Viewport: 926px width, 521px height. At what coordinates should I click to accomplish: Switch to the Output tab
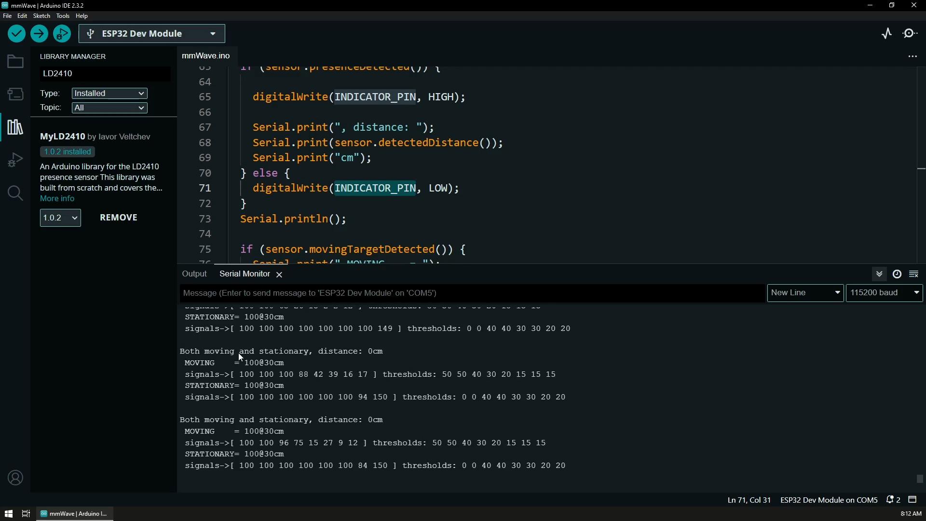[x=194, y=274]
